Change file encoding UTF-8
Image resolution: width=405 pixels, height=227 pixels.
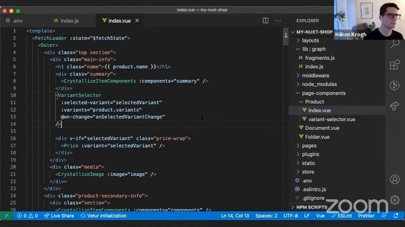click(x=290, y=216)
